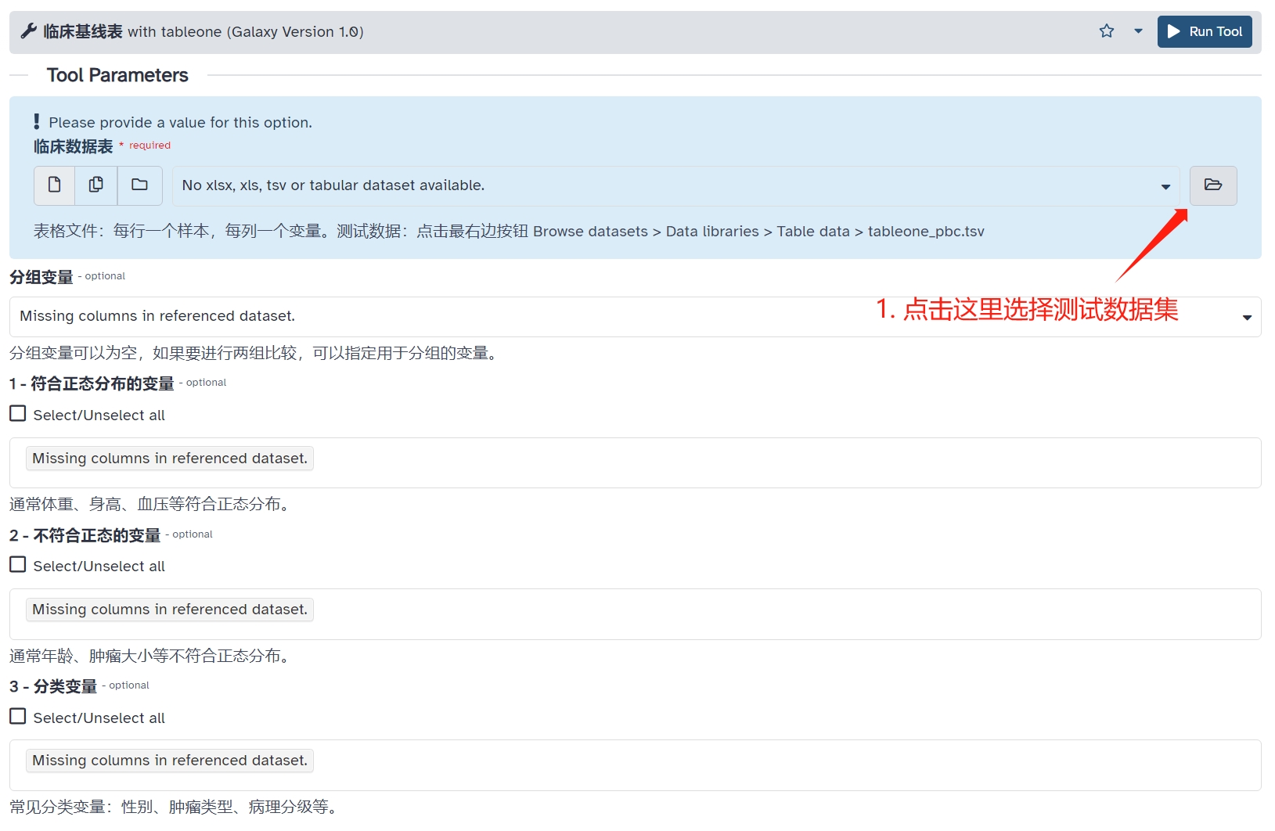Click Missing columns tag under 符合正态分布的变量
The image size is (1275, 831).
[170, 459]
